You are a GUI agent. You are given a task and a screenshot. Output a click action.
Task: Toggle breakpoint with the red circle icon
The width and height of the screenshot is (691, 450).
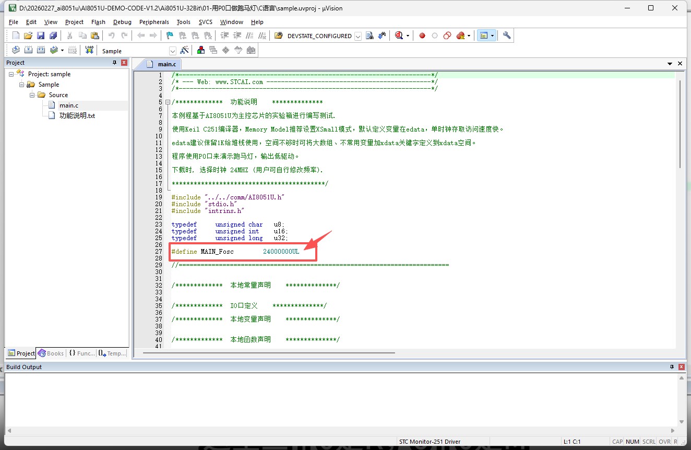coord(422,35)
